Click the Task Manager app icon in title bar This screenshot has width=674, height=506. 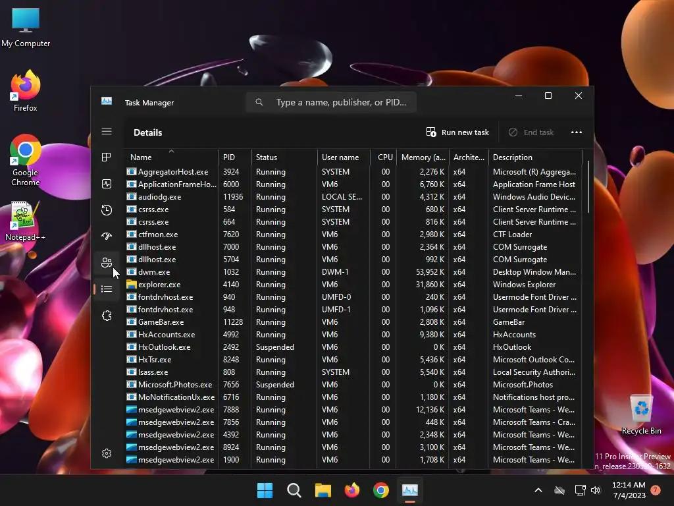click(x=107, y=101)
